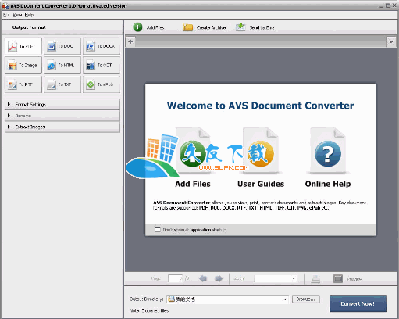Select the To ODT output format
Screen dimensions: 399x319
click(x=102, y=65)
